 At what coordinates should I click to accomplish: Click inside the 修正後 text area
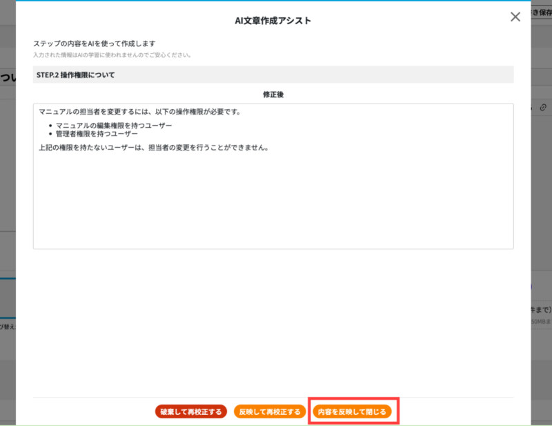tap(273, 176)
